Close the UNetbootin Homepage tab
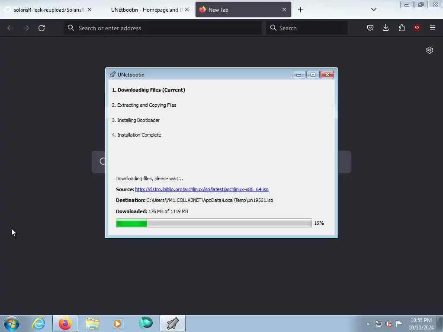Screen dimensions: 443x332 pos(187,10)
